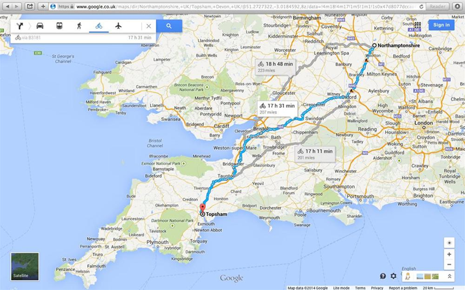Select the flights travel mode
465x290 pixels.
(119, 26)
